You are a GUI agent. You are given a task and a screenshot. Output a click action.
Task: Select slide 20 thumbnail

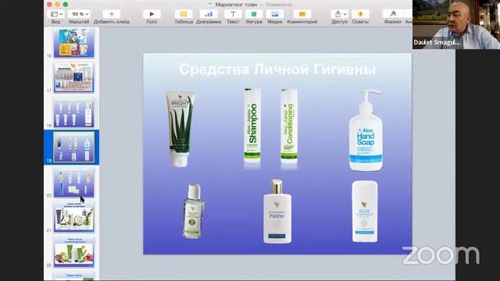pyautogui.click(x=74, y=182)
